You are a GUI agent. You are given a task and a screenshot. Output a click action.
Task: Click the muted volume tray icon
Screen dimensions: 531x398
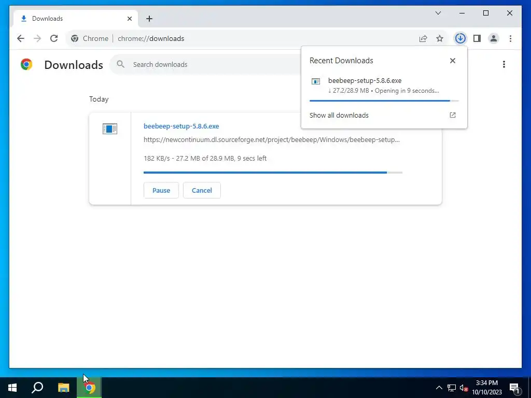coord(464,388)
